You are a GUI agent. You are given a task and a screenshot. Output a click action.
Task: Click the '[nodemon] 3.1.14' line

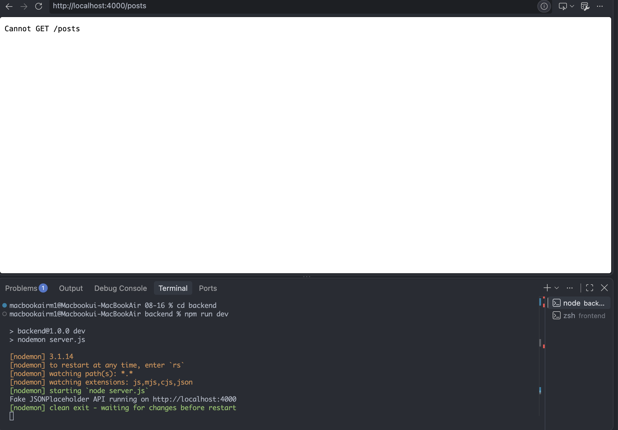pyautogui.click(x=41, y=357)
